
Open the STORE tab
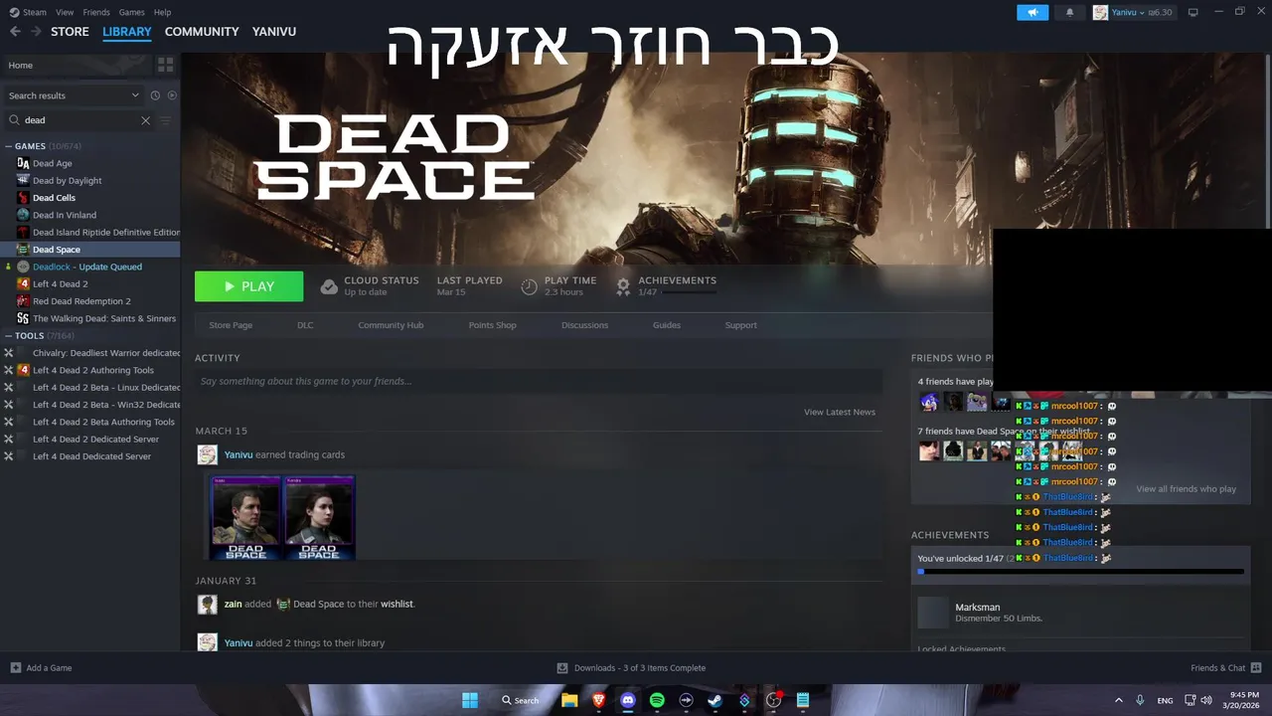tap(70, 32)
